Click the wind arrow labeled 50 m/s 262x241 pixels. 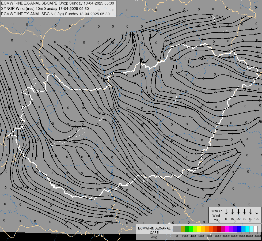(x=251, y=212)
